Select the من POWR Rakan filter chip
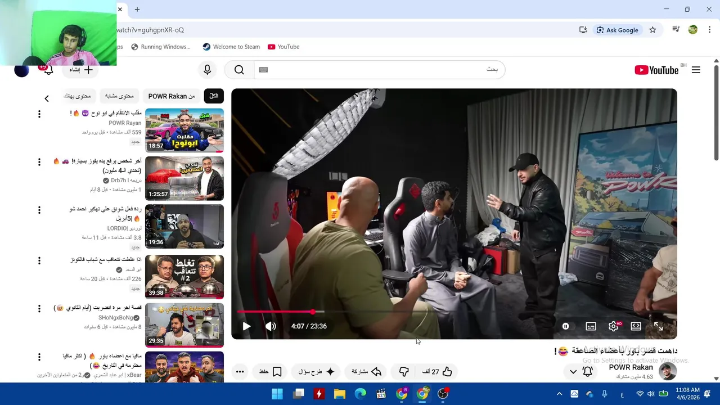 tap(172, 96)
